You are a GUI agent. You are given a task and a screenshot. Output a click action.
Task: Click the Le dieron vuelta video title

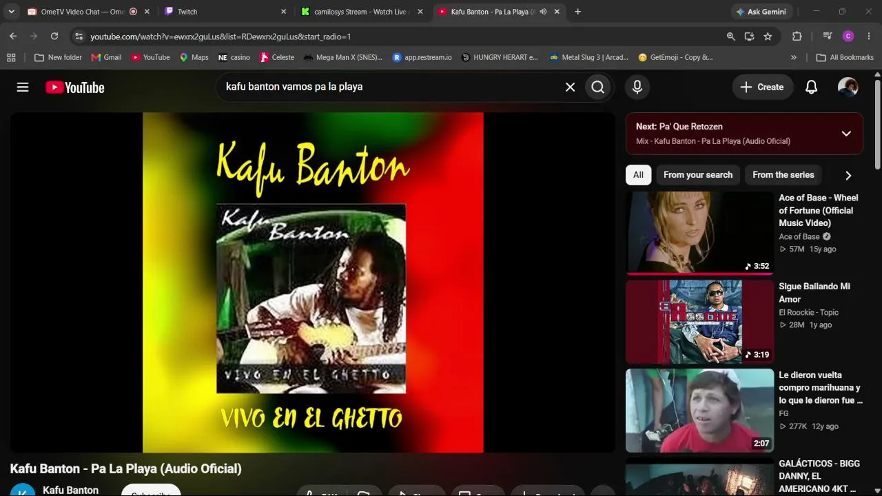pos(821,388)
